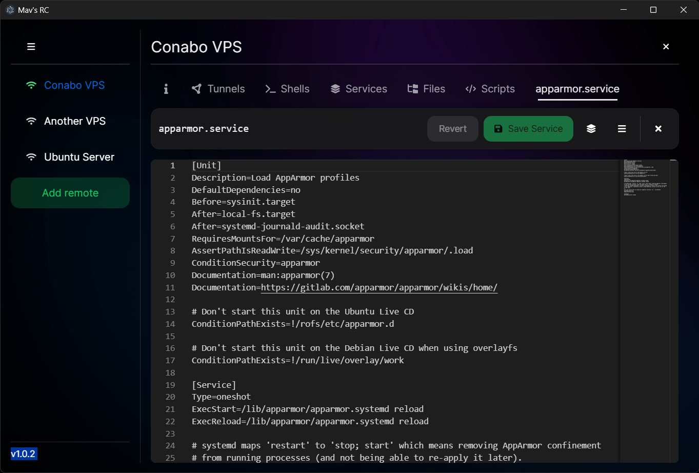Switch to the Tunnels tab

pyautogui.click(x=218, y=89)
